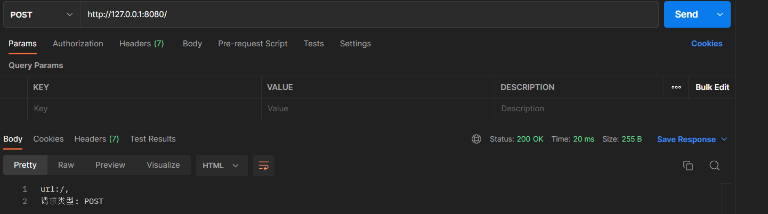This screenshot has width=768, height=214.
Task: Switch to Preview response view
Action: [110, 165]
